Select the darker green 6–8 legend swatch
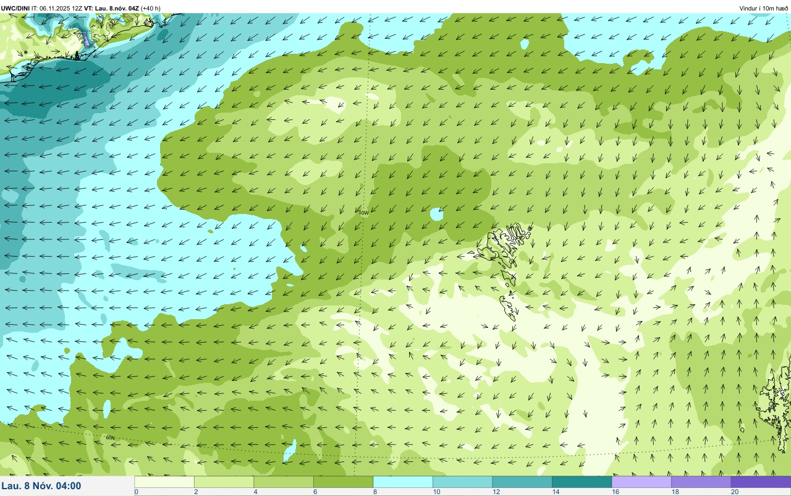The image size is (791, 496). pos(343,482)
